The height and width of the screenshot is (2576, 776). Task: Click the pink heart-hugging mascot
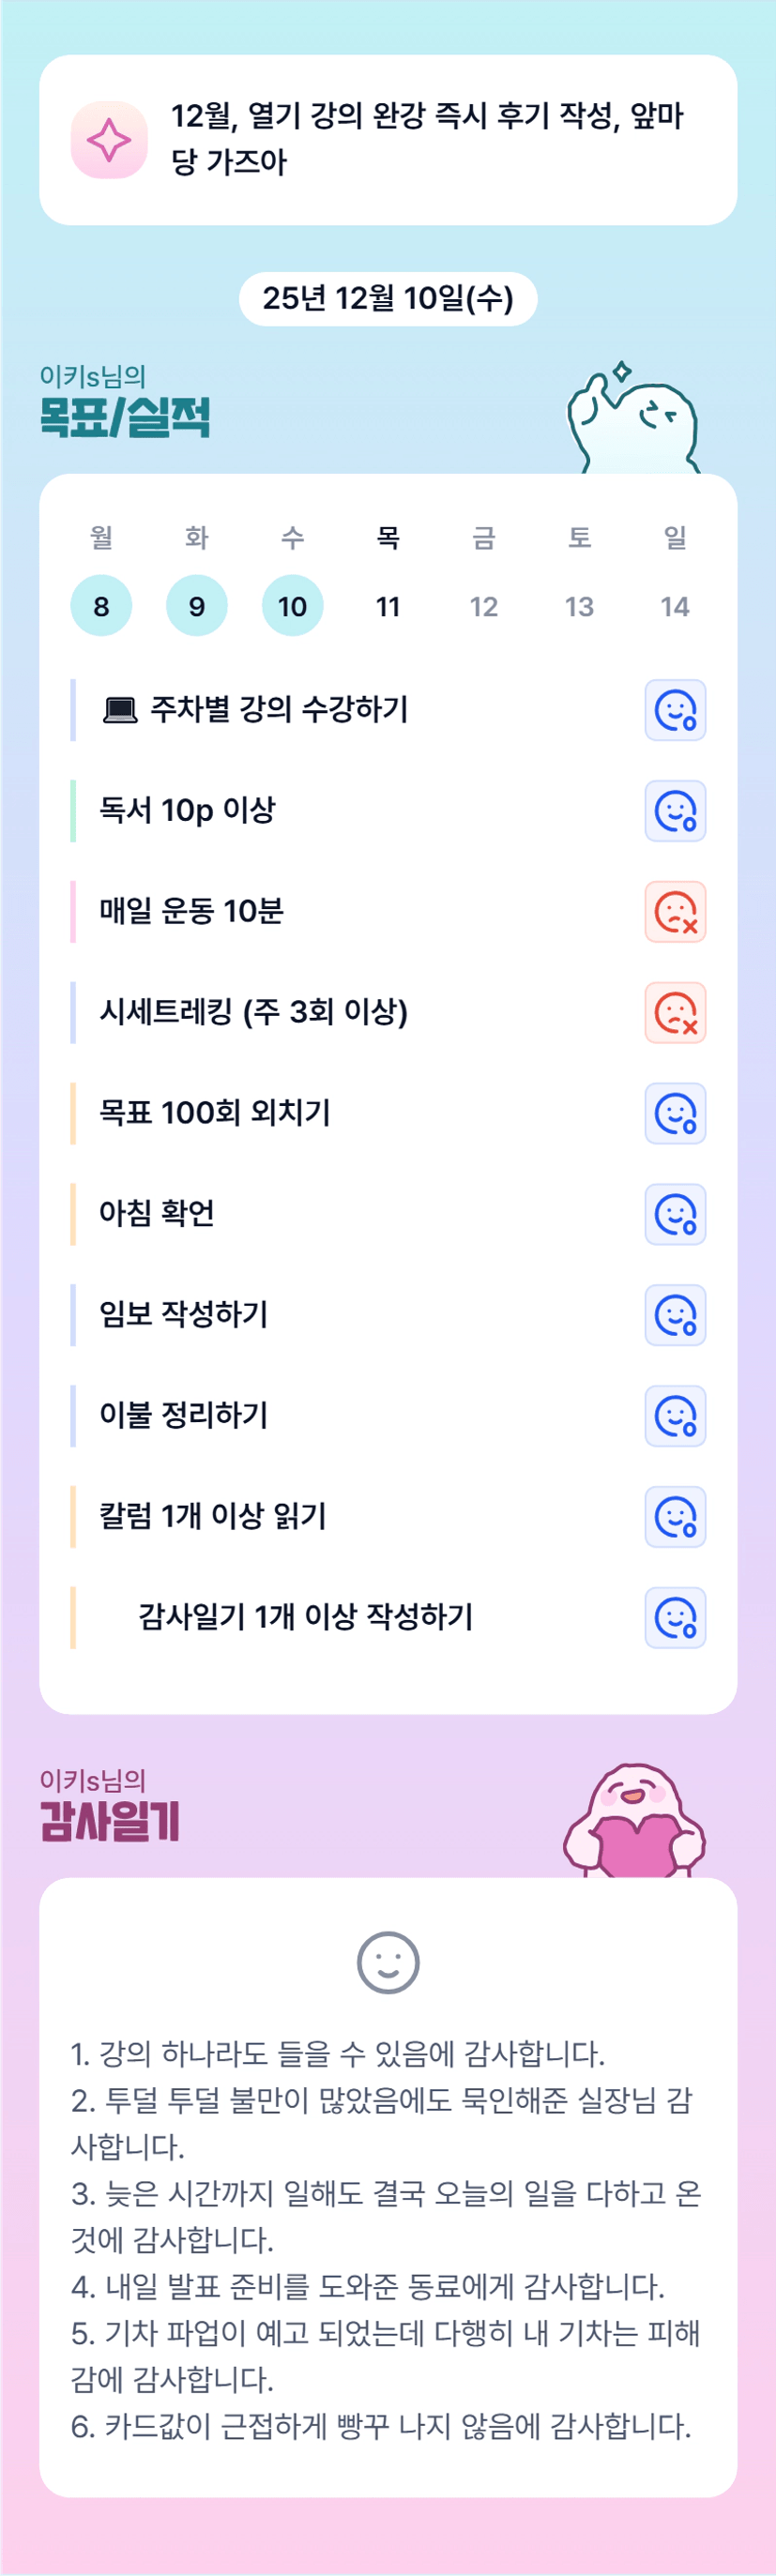(635, 1822)
